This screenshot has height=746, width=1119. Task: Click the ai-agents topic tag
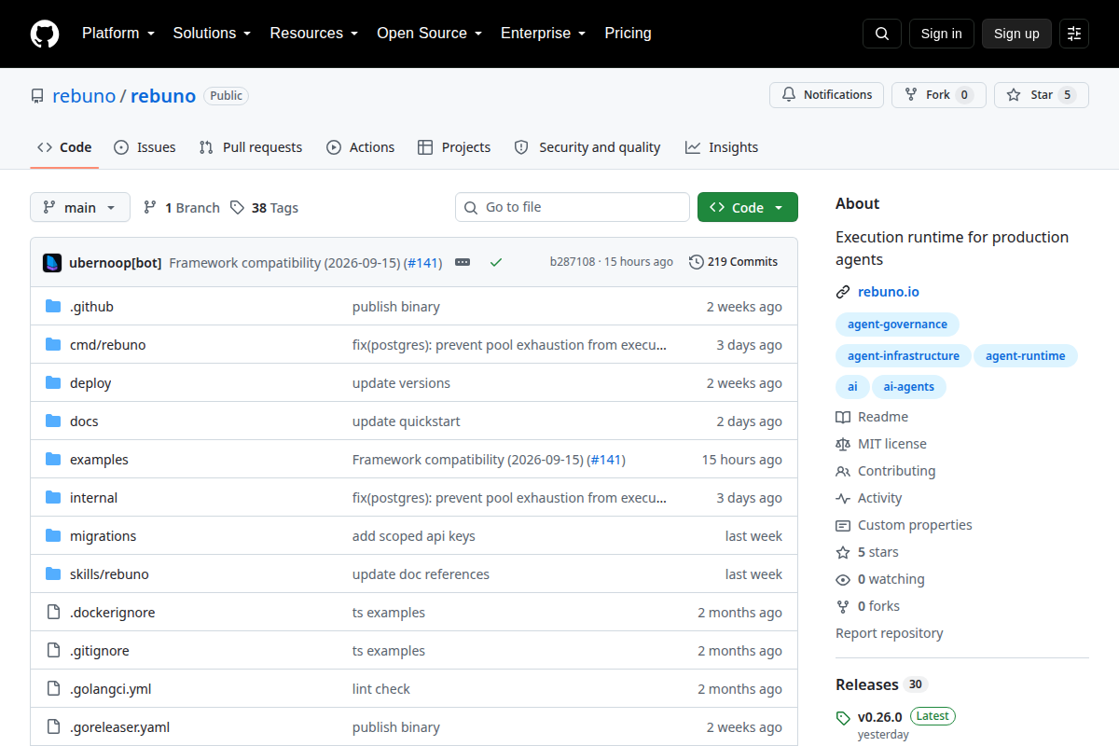tap(909, 386)
